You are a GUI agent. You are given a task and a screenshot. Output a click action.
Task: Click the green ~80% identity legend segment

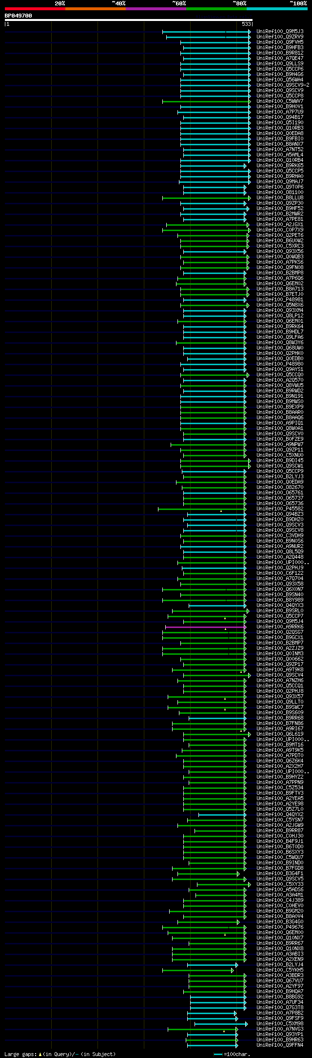pyautogui.click(x=216, y=9)
